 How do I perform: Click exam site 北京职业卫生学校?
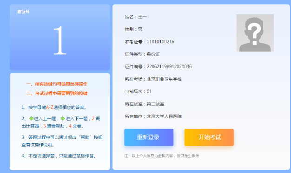164,79
